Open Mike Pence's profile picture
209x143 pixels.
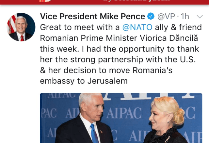21,27
